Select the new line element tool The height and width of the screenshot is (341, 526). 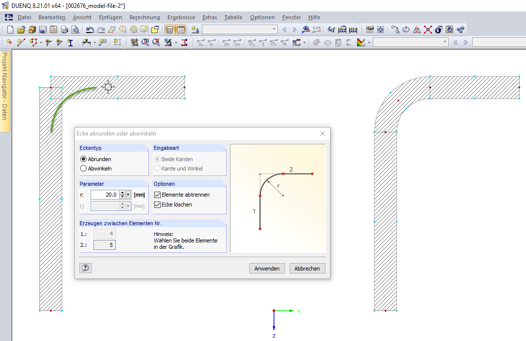21,42
